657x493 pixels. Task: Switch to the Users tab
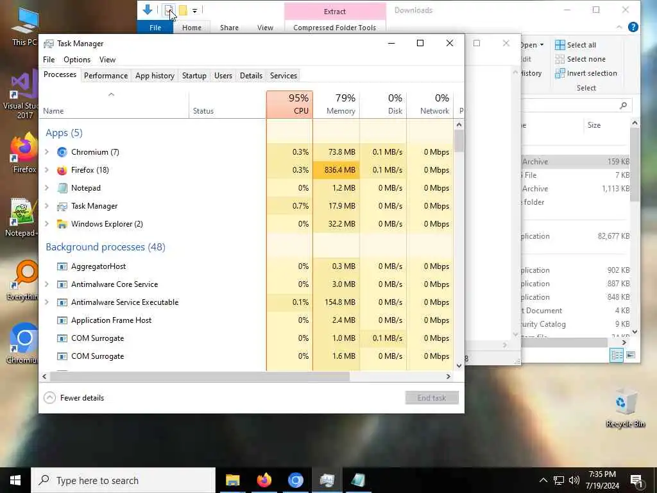(223, 76)
